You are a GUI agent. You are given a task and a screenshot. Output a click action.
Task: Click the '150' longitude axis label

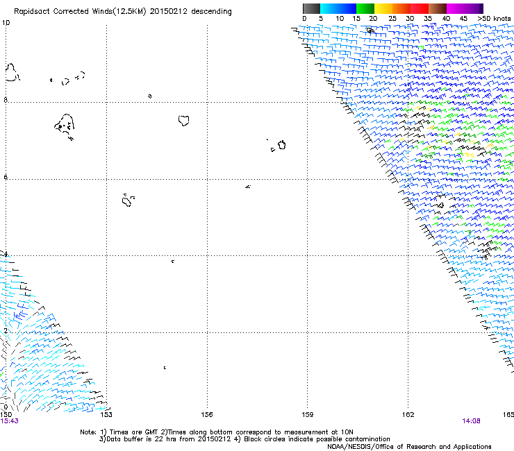click(6, 415)
